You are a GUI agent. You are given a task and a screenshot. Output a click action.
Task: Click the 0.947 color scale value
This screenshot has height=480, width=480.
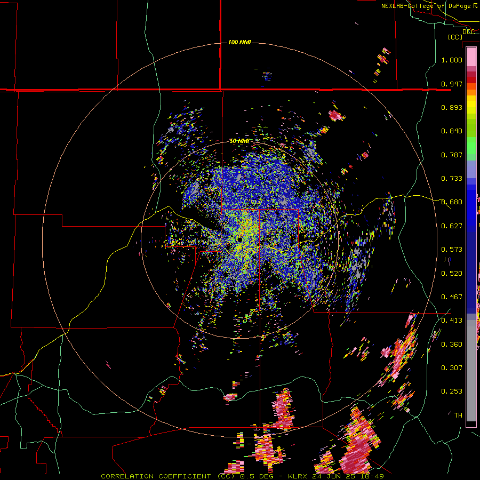(452, 84)
